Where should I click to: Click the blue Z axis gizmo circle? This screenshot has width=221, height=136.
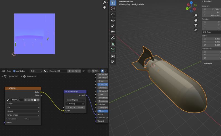click(191, 2)
